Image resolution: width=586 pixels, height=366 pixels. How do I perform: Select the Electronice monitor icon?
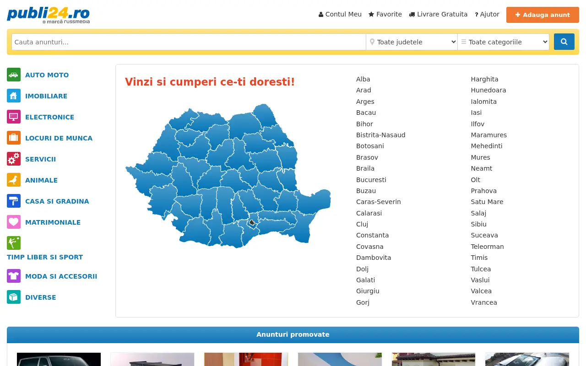14,117
